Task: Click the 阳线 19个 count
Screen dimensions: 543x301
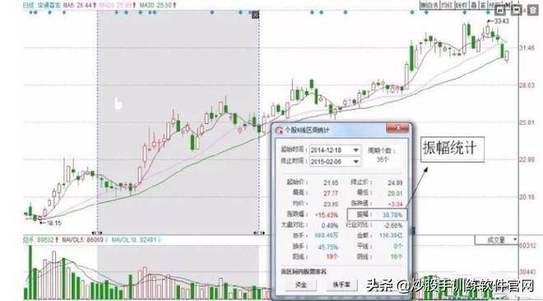Action: (332, 257)
